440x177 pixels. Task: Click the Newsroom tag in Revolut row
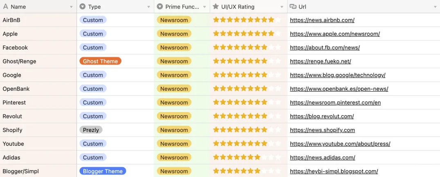pos(174,116)
